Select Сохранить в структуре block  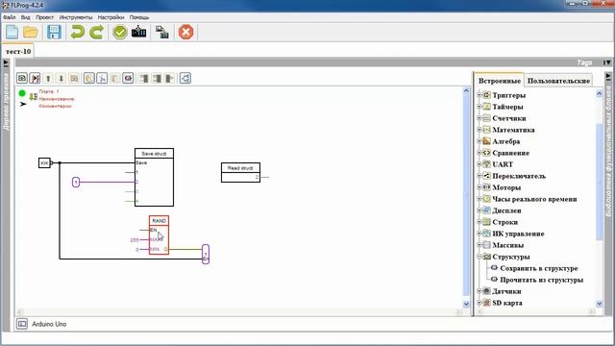(539, 268)
